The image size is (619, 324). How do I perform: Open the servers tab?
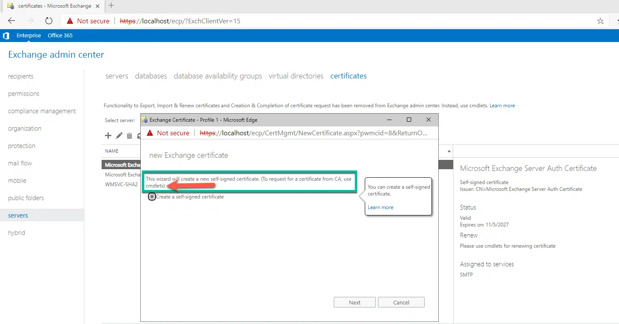click(x=117, y=76)
